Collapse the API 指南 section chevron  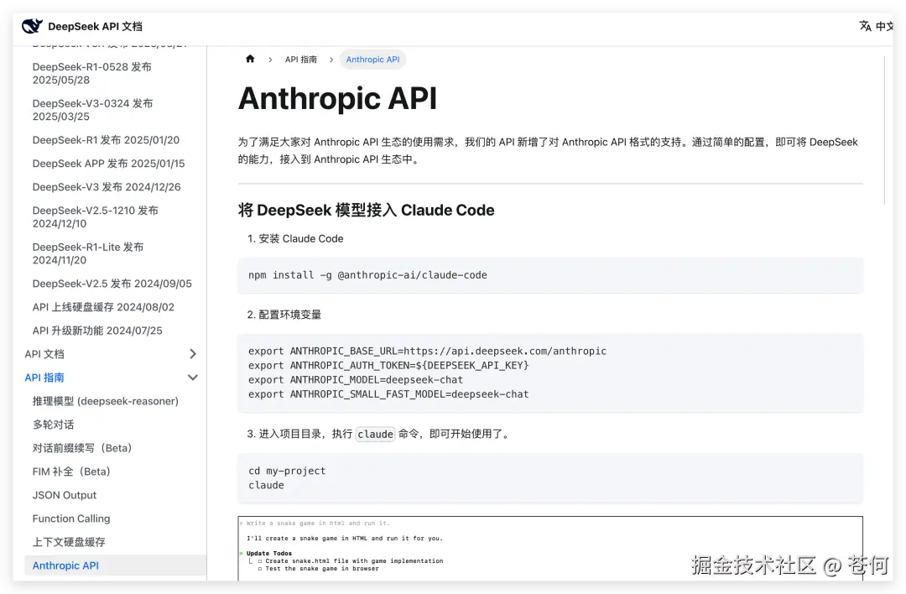(x=193, y=378)
